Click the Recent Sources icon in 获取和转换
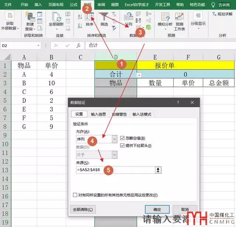The image size is (236, 227). tap(40, 28)
